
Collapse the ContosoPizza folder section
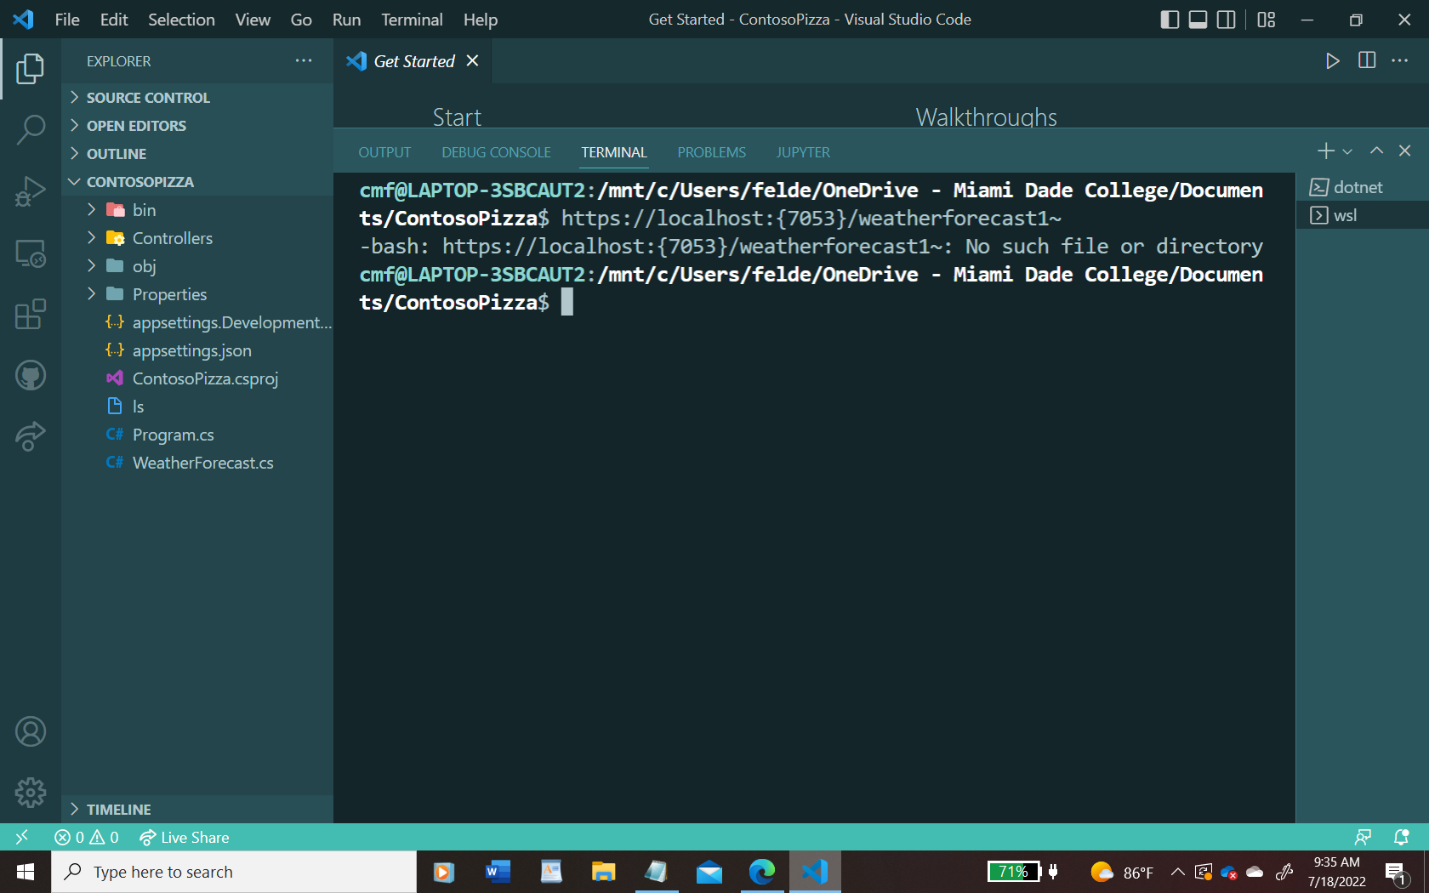pyautogui.click(x=197, y=182)
